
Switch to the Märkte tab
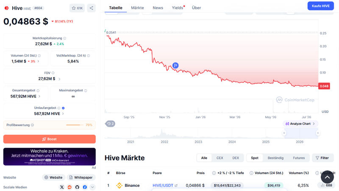137,8
